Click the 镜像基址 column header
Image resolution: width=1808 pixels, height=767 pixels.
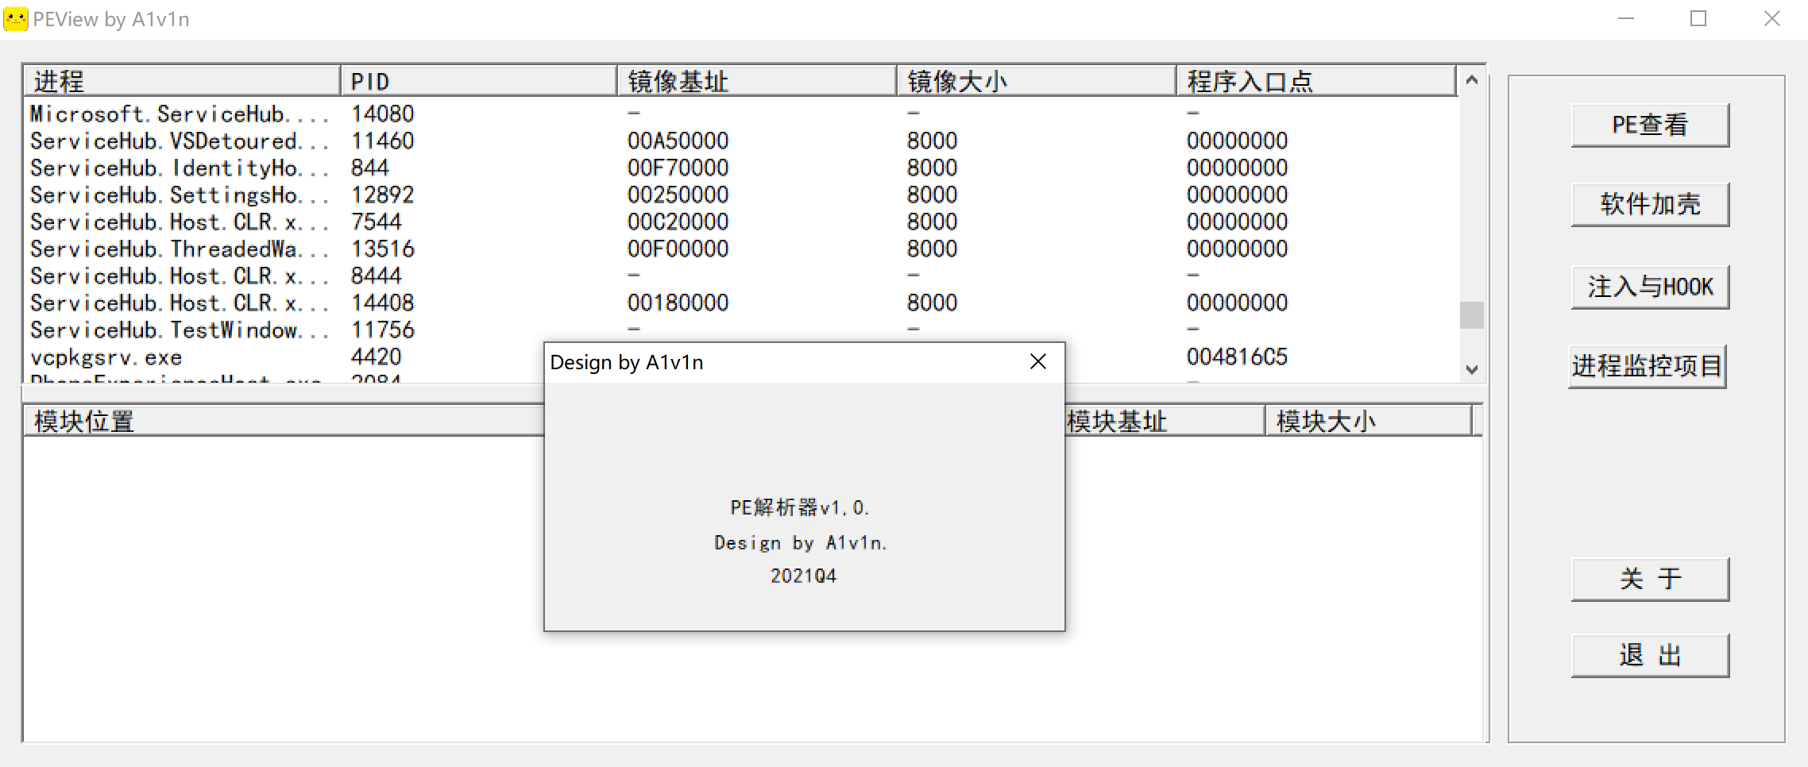coord(757,81)
